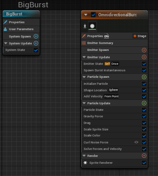Select the Emitter State module row
The width and height of the screenshot is (158, 176).
pyautogui.click(x=114, y=64)
